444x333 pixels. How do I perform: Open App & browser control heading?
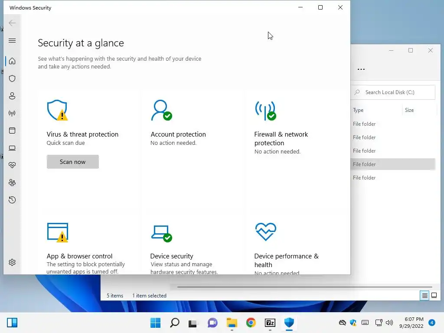(x=80, y=256)
